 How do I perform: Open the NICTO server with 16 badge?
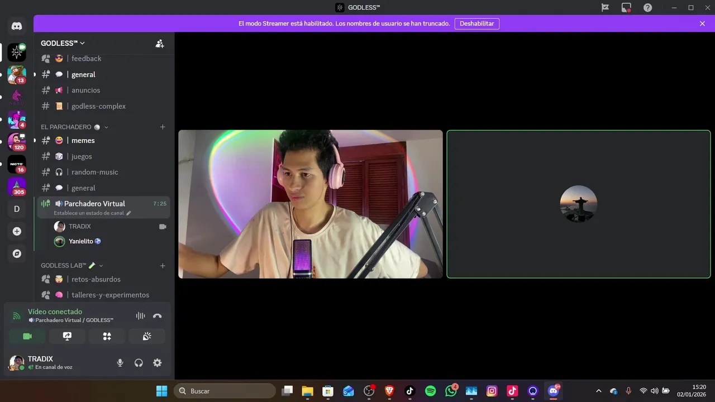(17, 164)
